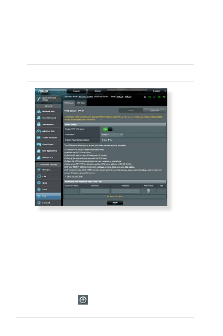Select No for Network Place Samba Support
The height and width of the screenshot is (336, 223).
[x=109, y=140]
